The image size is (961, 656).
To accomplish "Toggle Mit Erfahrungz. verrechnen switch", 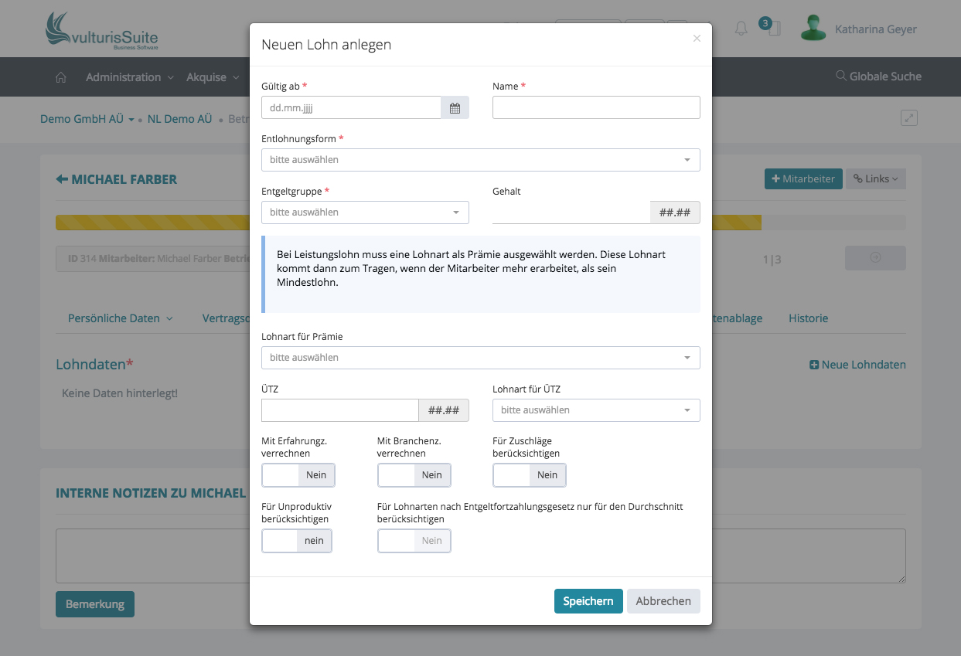I will click(x=298, y=475).
